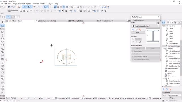Image resolution: width=182 pixels, height=102 pixels.
Task: Click the rename profile icon
Action: coord(136,29)
